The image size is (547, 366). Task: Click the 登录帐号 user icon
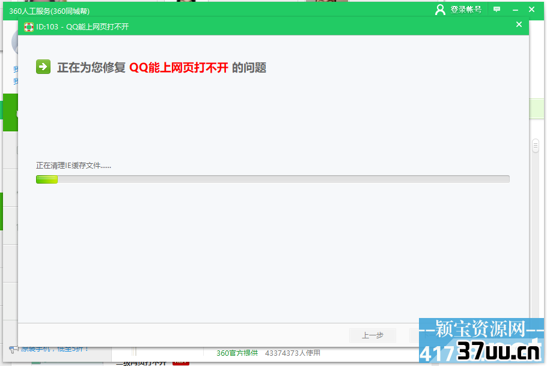[x=440, y=10]
